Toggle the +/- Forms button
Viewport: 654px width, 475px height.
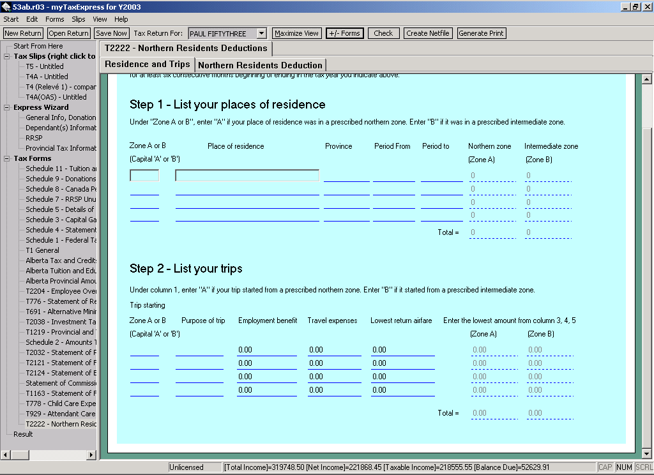tap(344, 33)
